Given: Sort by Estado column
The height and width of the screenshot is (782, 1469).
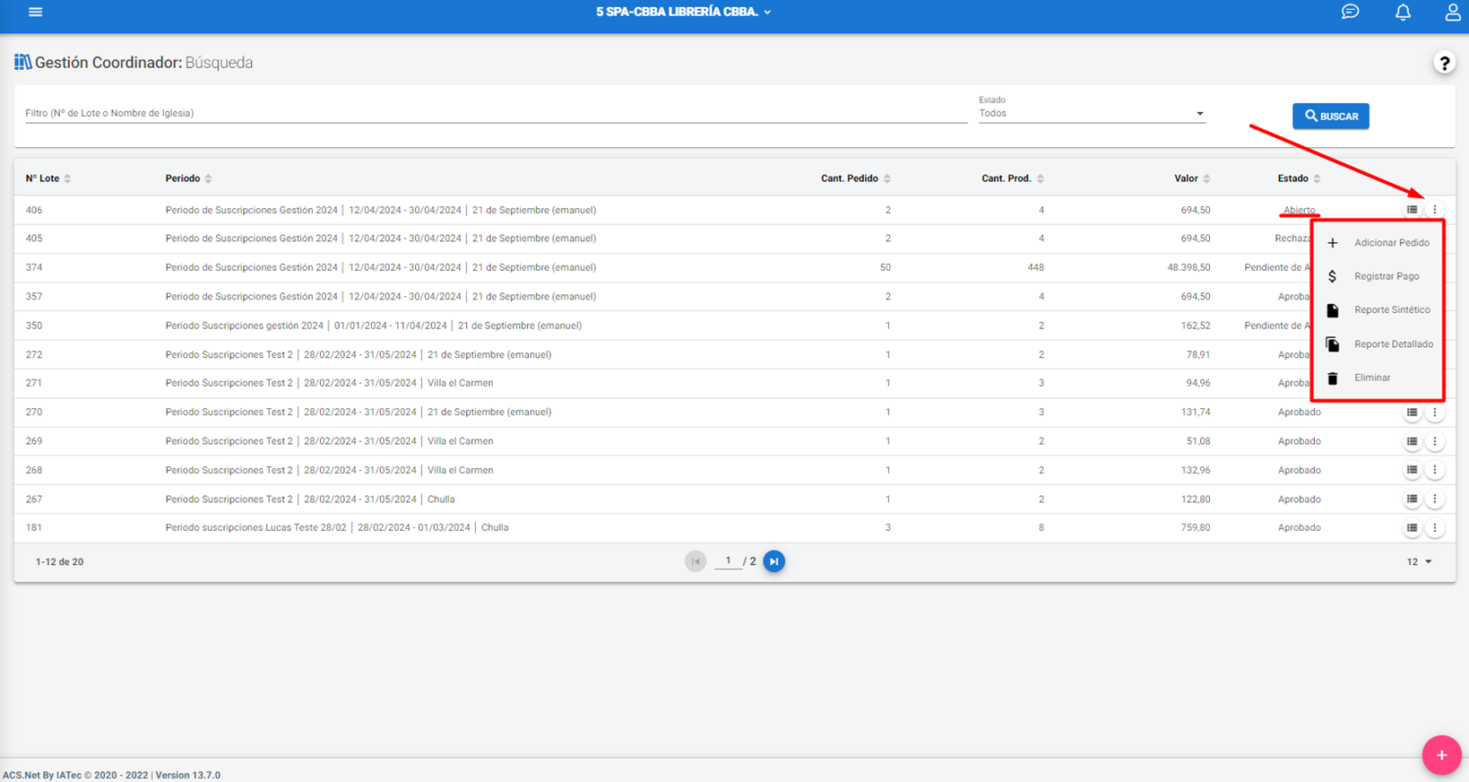Looking at the screenshot, I should click(x=1299, y=178).
